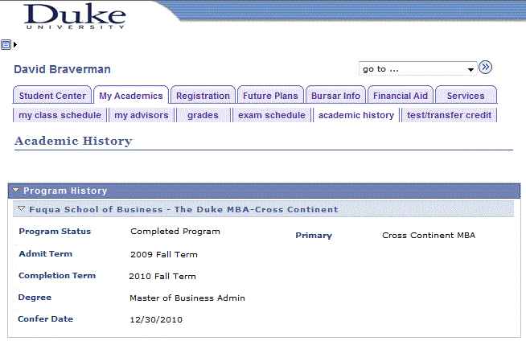Open the 'go to ...' dropdown
This screenshot has width=526, height=341.
(x=417, y=68)
